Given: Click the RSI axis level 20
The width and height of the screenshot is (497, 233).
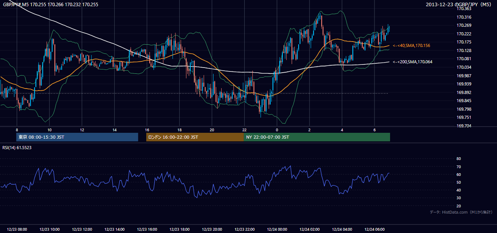Looking at the screenshot, I should [x=458, y=206].
